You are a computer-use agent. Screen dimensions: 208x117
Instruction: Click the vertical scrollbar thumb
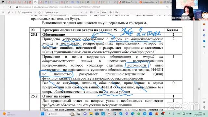(x=199, y=89)
